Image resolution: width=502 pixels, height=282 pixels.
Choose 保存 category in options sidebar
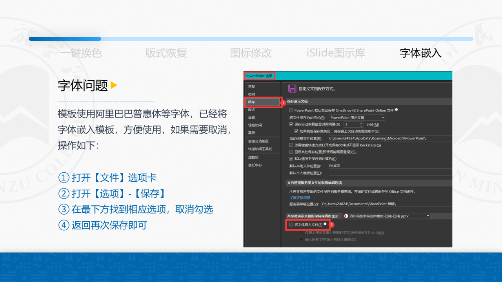(262, 102)
